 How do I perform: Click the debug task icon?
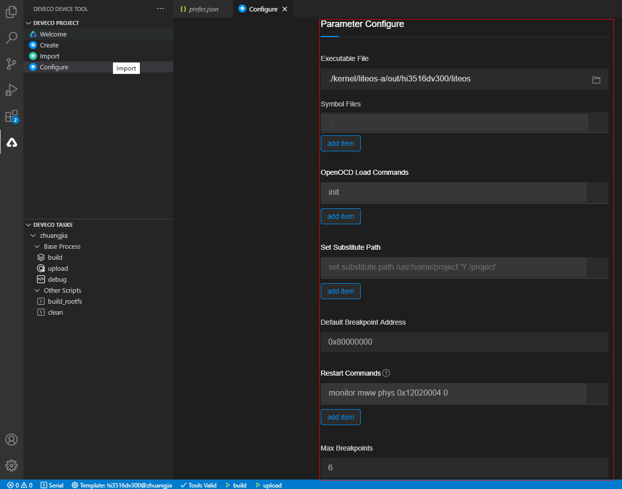(41, 279)
